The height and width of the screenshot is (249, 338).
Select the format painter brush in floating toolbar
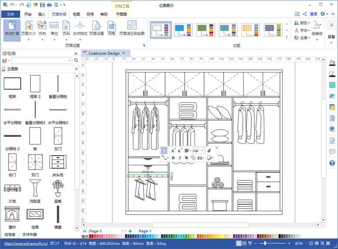[x=209, y=150]
